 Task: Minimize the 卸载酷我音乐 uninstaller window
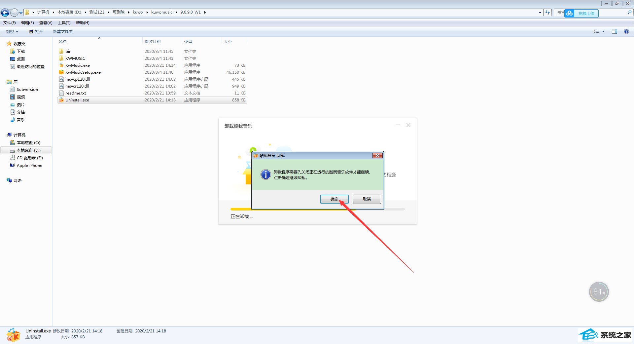398,125
